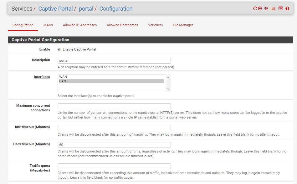Open the Vouchers tab
The image size is (297, 184).
tap(155, 25)
